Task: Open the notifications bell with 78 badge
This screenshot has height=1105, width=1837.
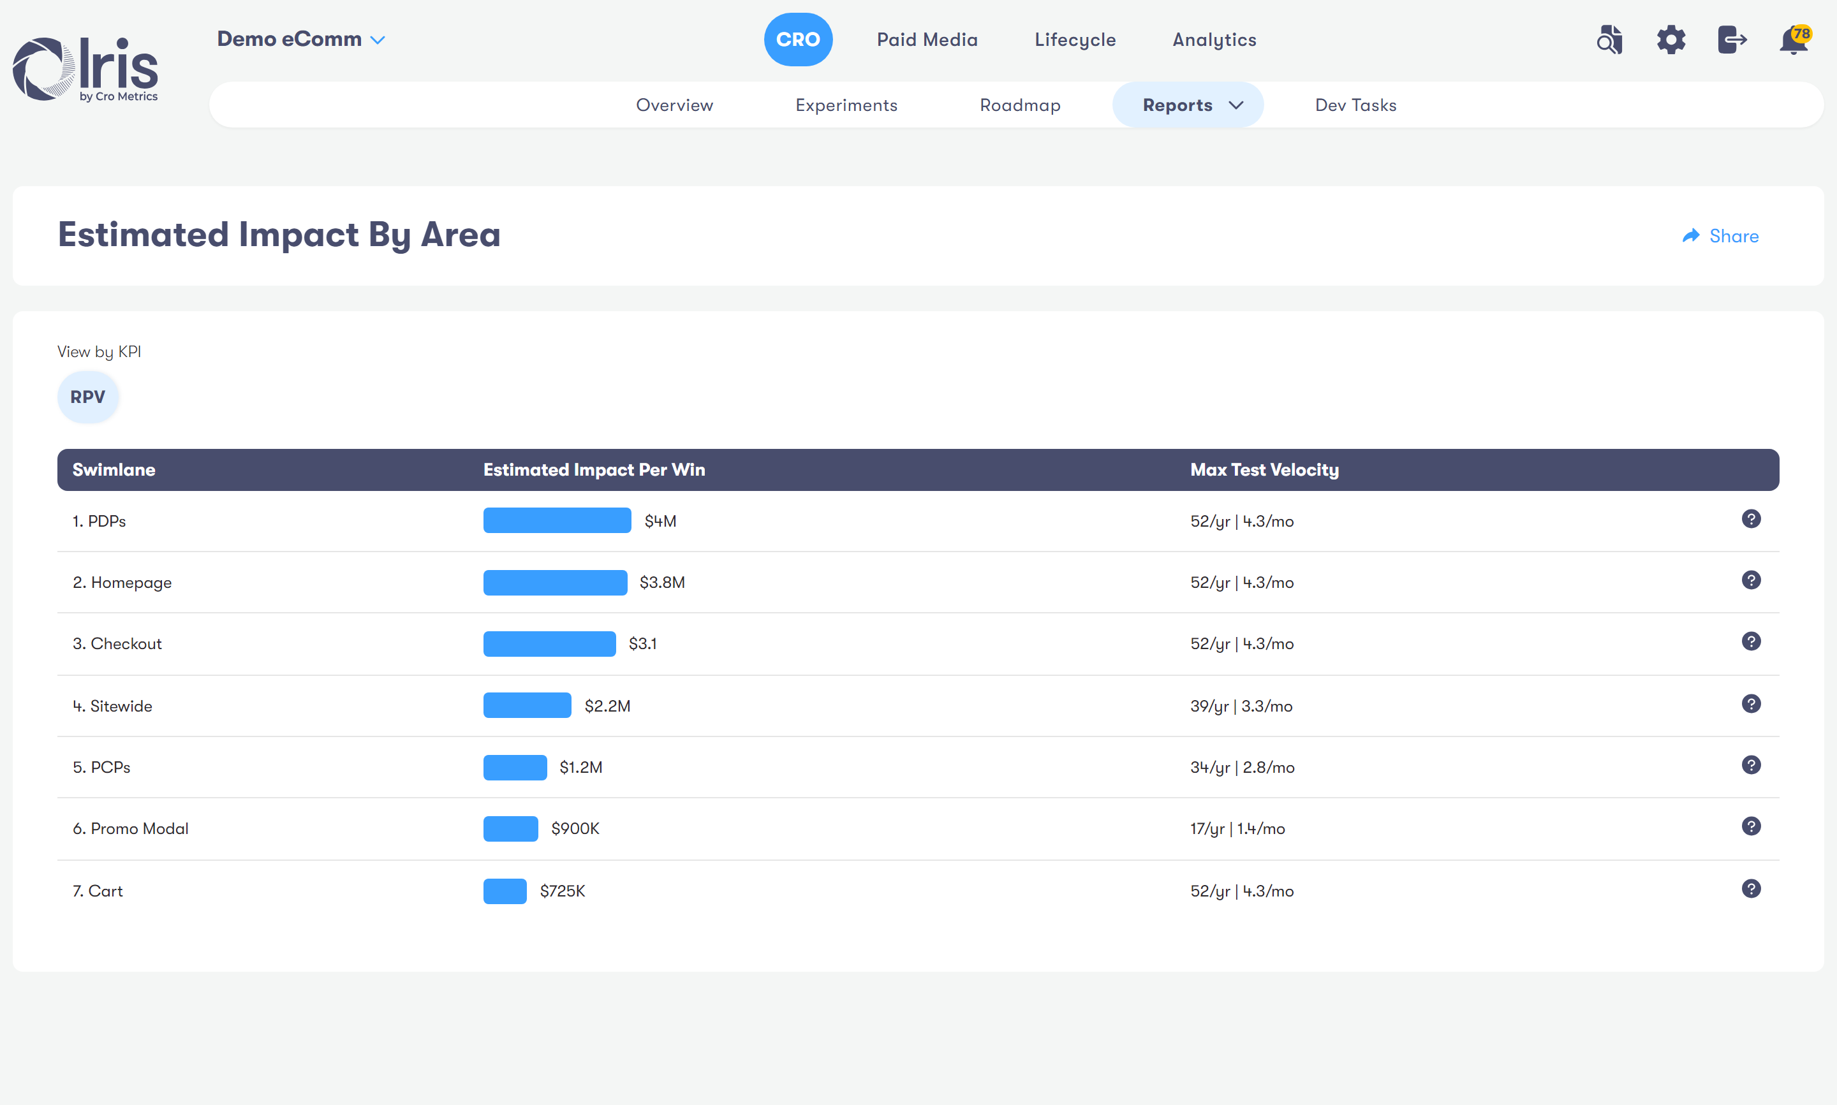Action: pos(1794,40)
